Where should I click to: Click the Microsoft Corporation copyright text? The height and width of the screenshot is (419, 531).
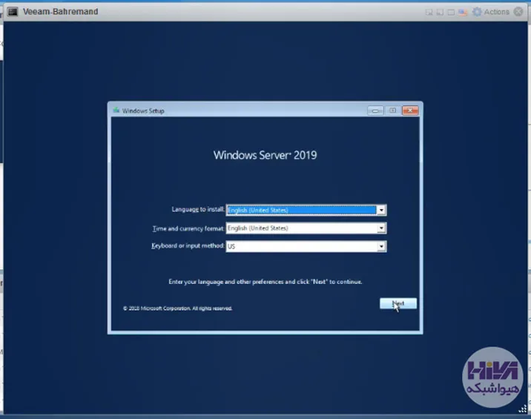pos(177,309)
